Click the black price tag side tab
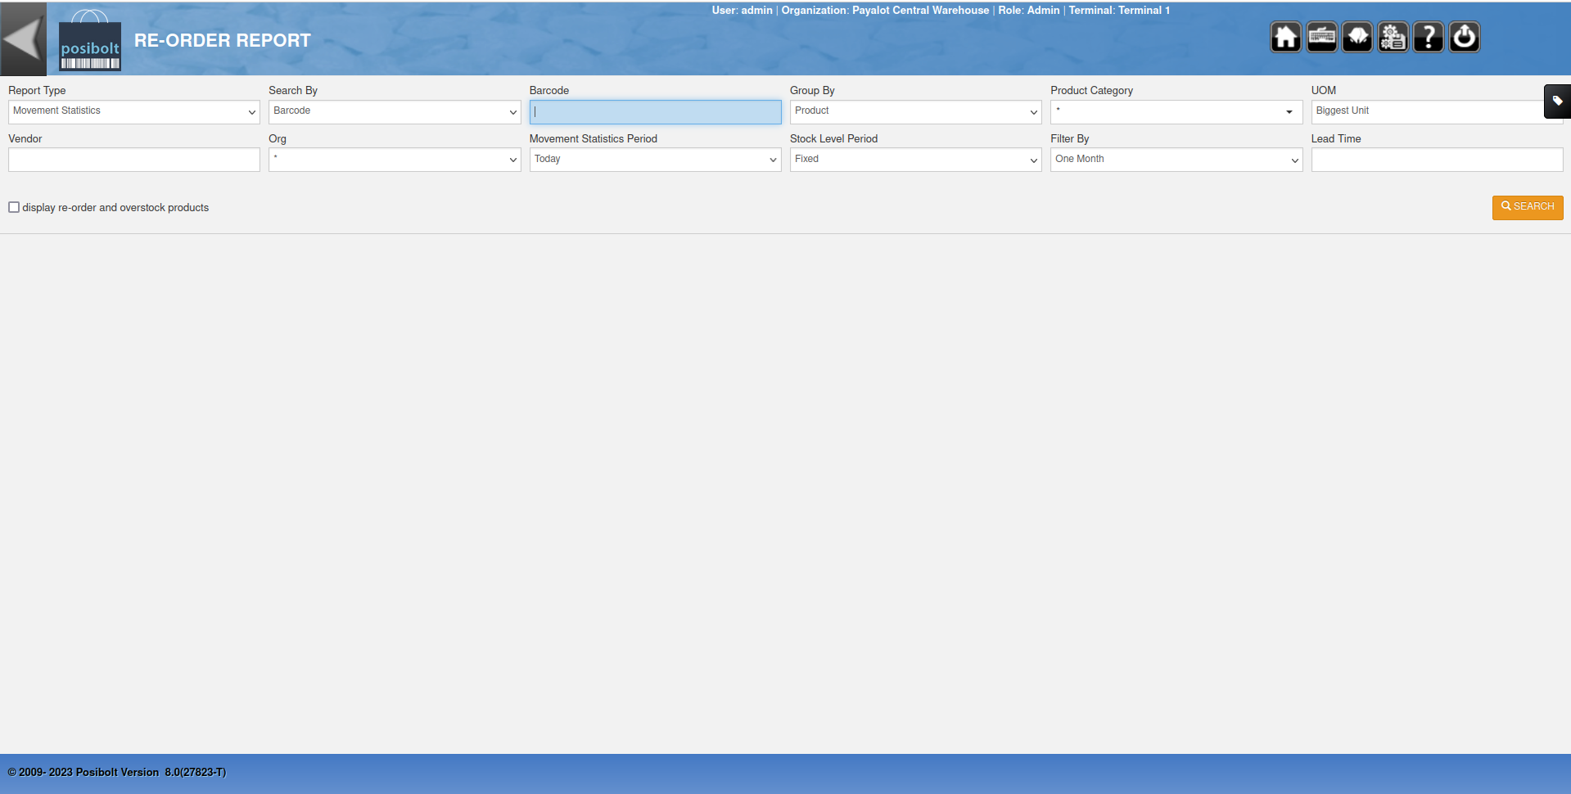Viewport: 1571px width, 794px height. [1557, 102]
